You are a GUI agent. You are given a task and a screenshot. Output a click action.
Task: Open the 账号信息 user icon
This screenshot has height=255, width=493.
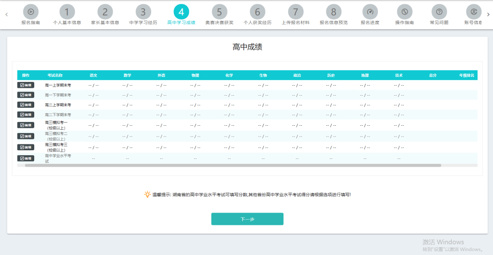point(473,12)
